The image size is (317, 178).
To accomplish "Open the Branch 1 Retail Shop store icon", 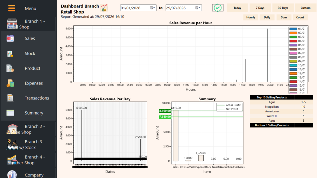I will pos(12,24).
